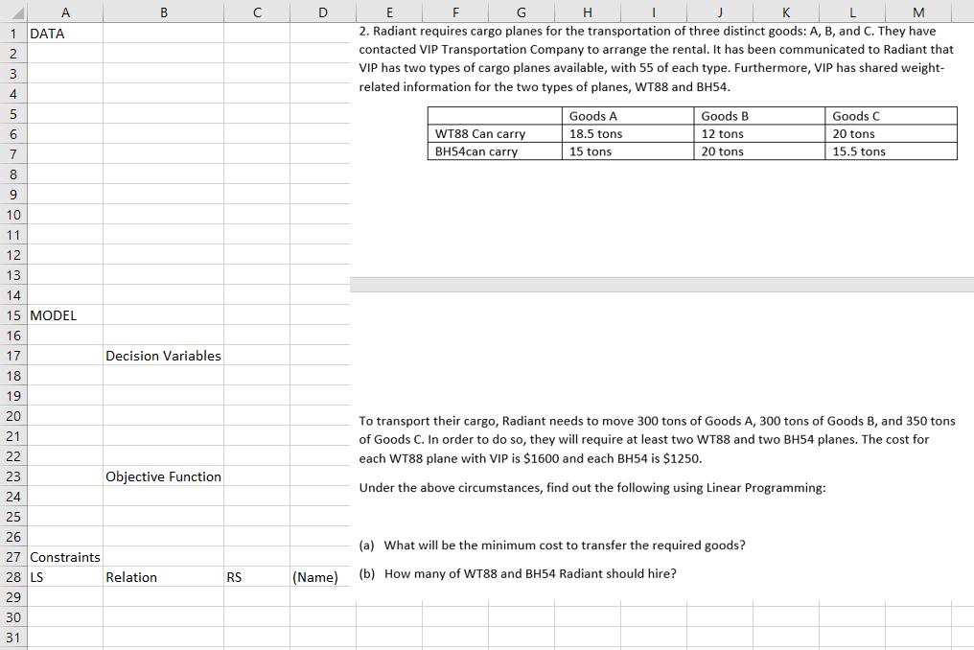Image resolution: width=974 pixels, height=650 pixels.
Task: Select column A header
Action: click(x=65, y=12)
